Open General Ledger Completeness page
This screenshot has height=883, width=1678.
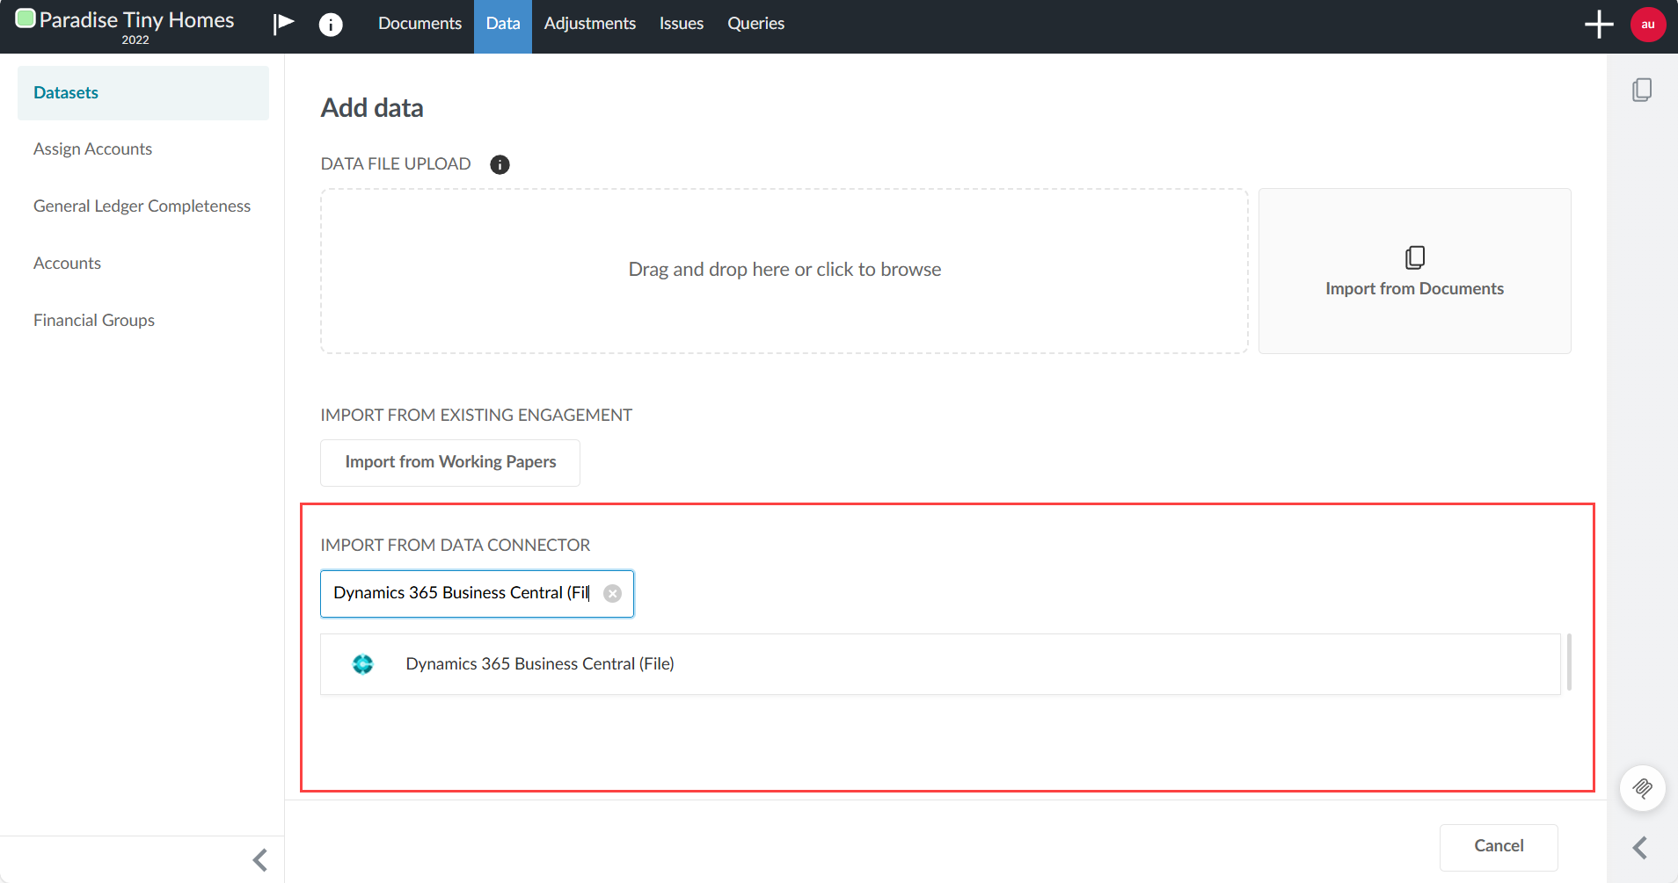pyautogui.click(x=141, y=206)
